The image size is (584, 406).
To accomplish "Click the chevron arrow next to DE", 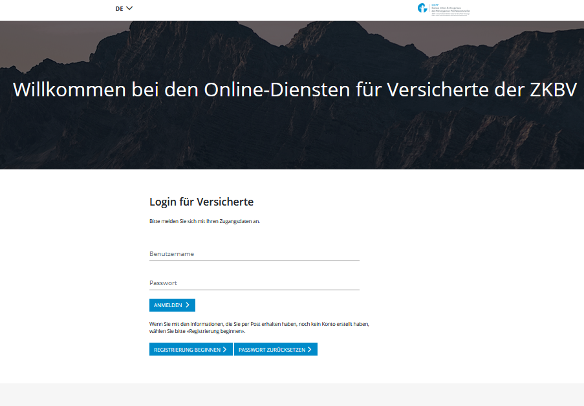I will [129, 8].
